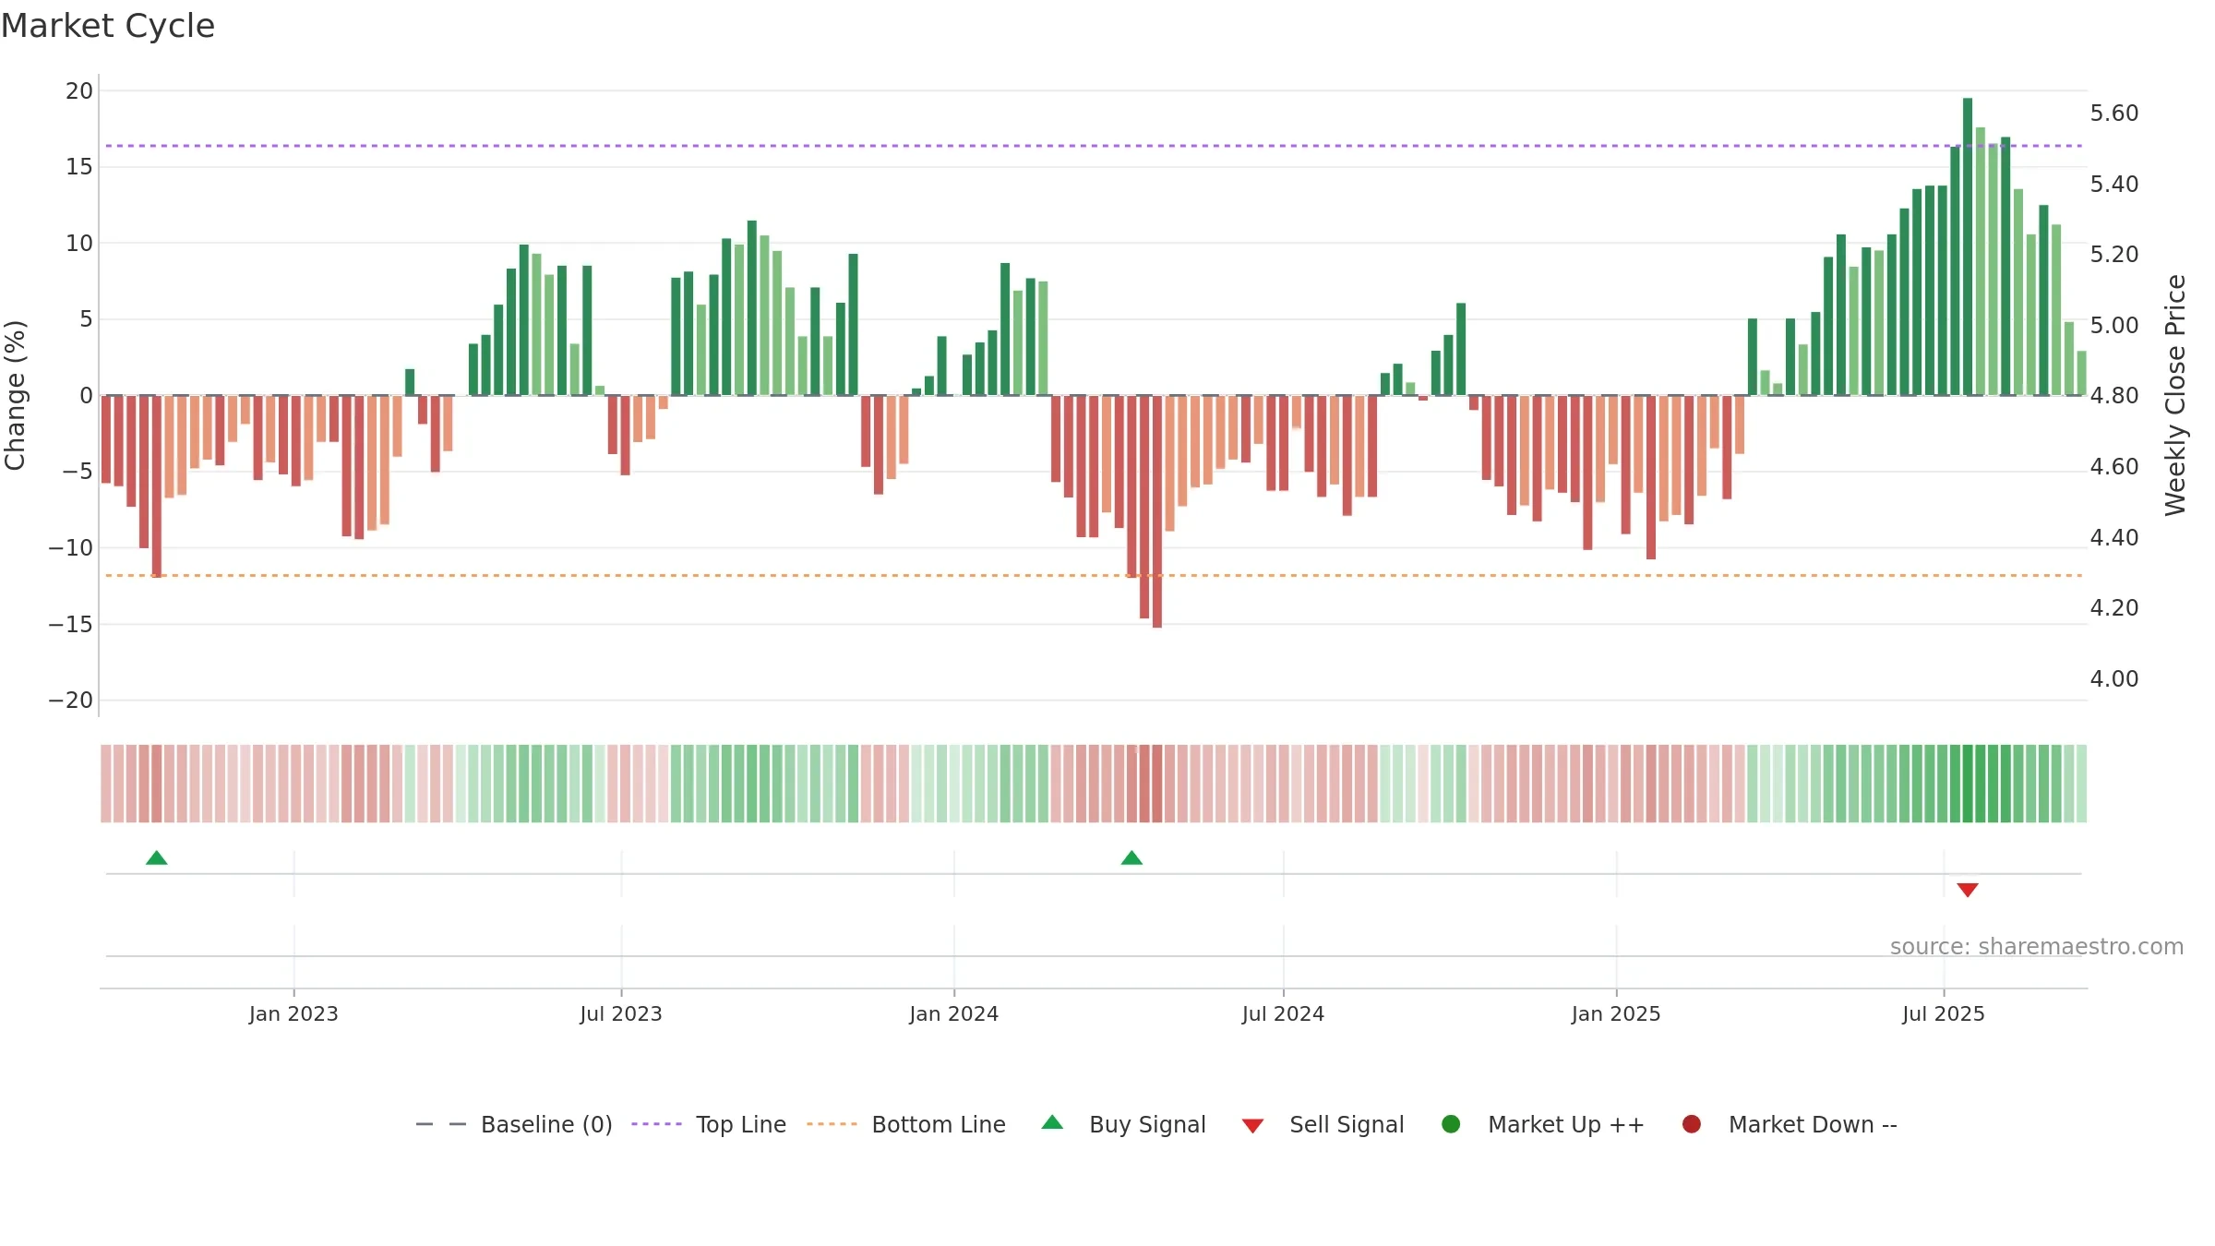Click the purple Top Line legend marker

pyautogui.click(x=656, y=1124)
